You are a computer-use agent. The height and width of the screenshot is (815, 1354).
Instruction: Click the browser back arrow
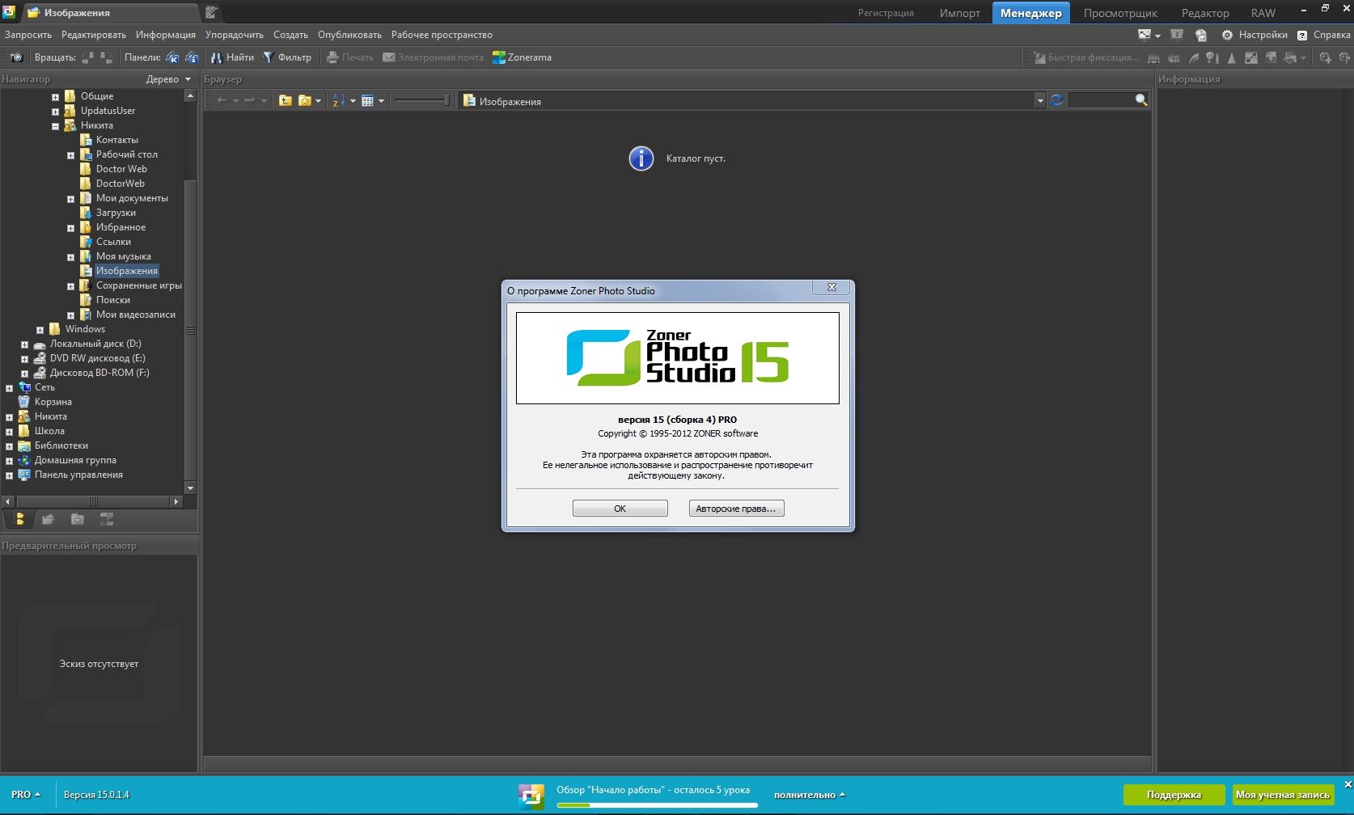(x=222, y=100)
